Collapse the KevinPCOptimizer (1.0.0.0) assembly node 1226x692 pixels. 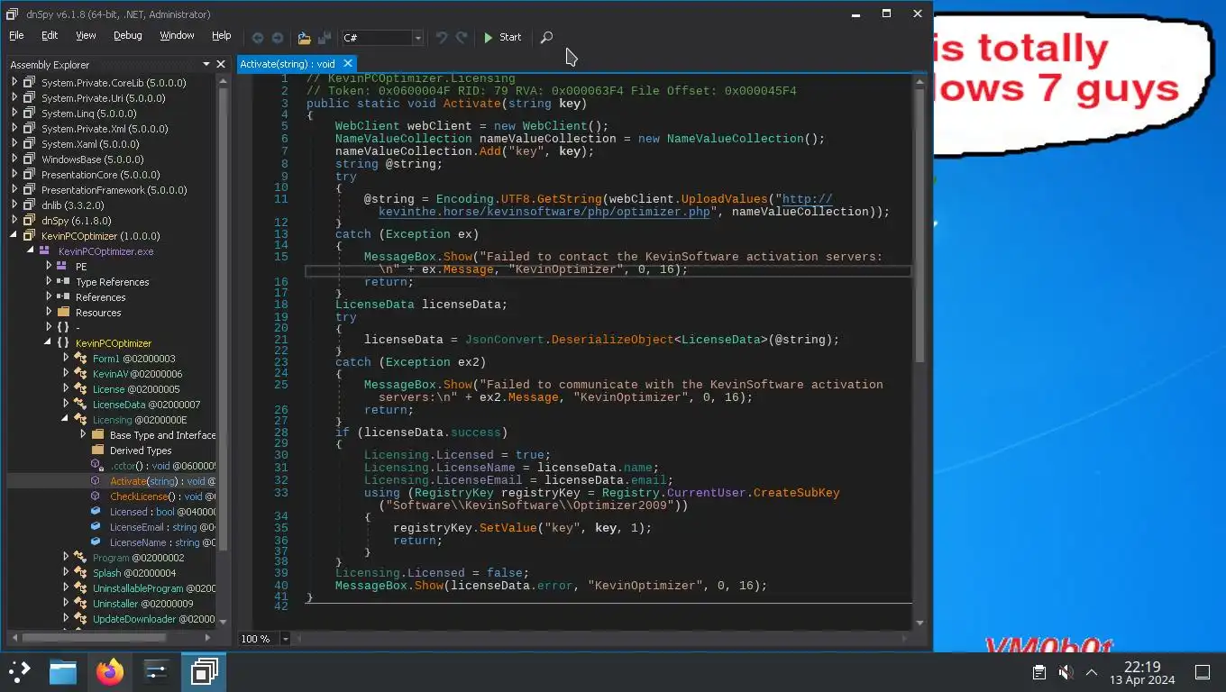click(14, 236)
